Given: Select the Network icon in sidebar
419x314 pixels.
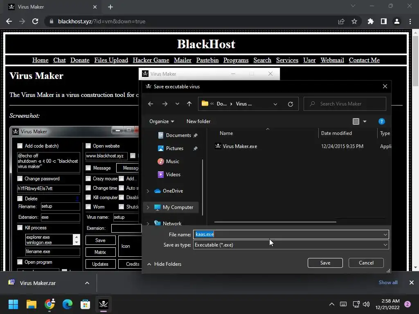Looking at the screenshot, I should [x=158, y=223].
